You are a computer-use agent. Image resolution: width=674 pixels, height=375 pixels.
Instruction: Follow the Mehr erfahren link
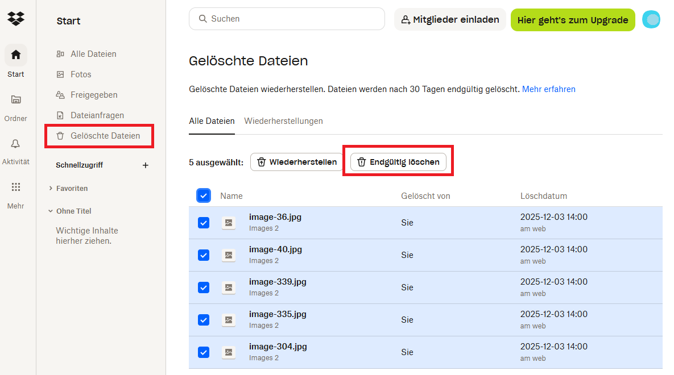click(548, 89)
